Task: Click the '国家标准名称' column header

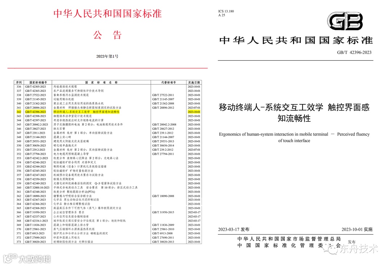Action: tap(101, 82)
